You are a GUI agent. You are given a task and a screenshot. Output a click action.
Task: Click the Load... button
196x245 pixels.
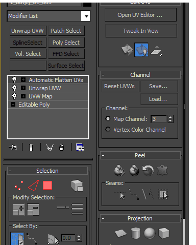(x=159, y=99)
